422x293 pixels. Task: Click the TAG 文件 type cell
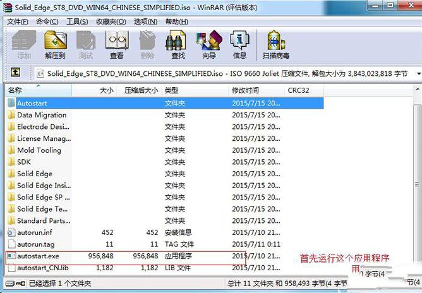pos(179,244)
